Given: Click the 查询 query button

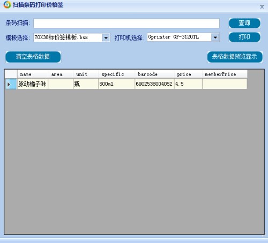Looking at the screenshot, I should click(x=244, y=23).
